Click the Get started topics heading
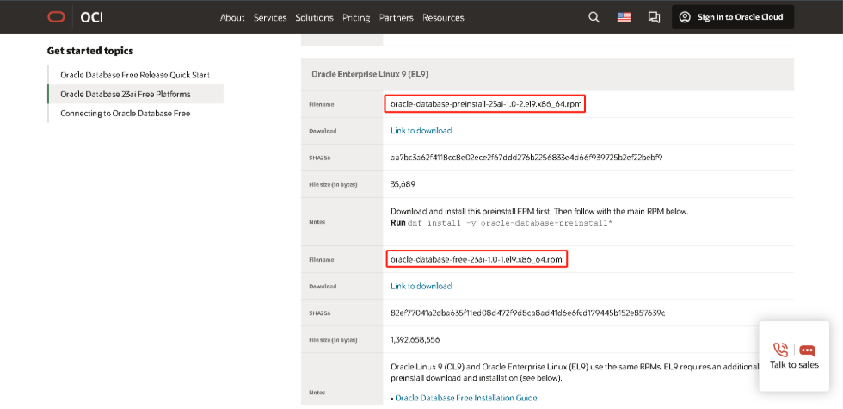 [x=90, y=51]
